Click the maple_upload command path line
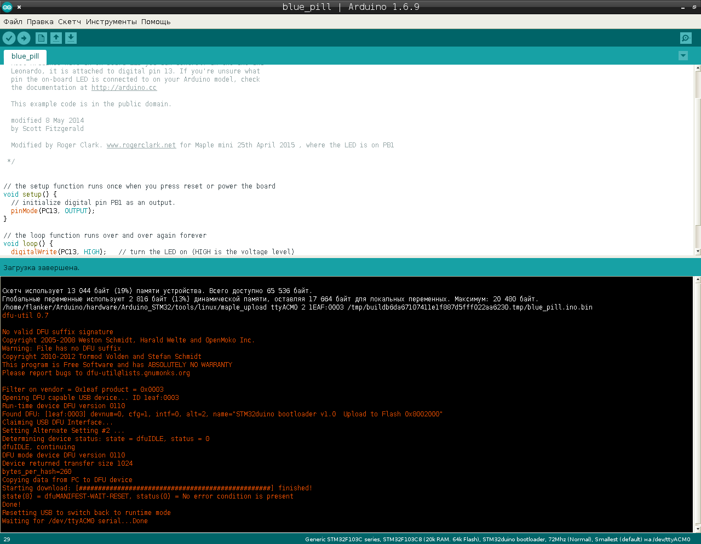This screenshot has height=544, width=701. (x=297, y=307)
